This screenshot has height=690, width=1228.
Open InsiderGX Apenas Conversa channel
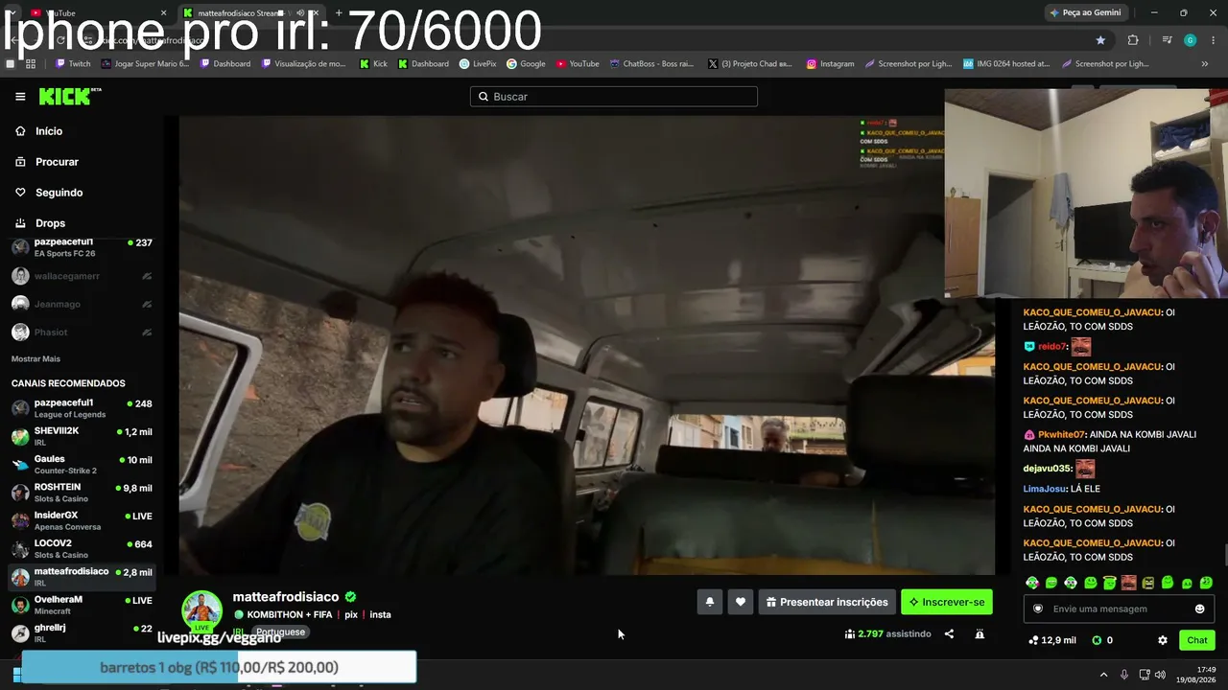point(82,520)
